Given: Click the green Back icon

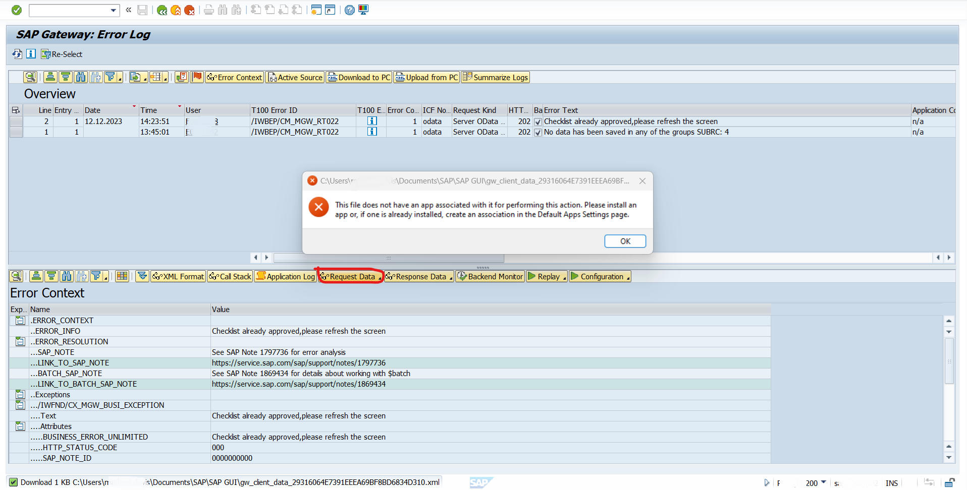Looking at the screenshot, I should pos(162,10).
